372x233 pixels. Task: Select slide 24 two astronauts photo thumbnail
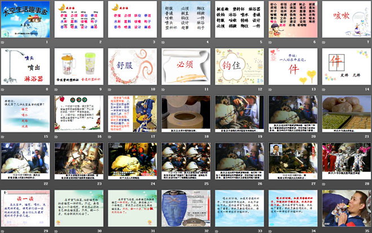(132, 161)
